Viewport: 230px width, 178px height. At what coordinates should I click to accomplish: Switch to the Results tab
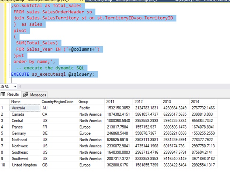(10, 95)
